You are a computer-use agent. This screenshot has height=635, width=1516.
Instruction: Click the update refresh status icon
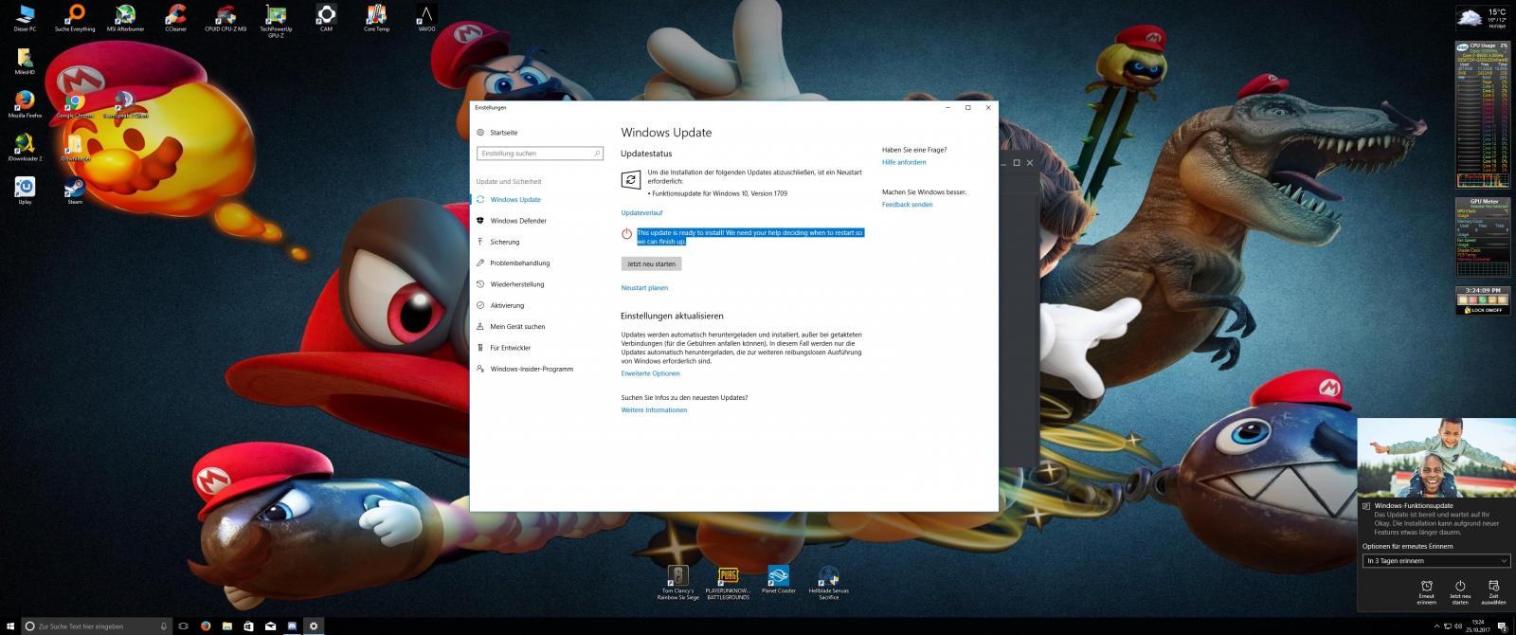pos(630,179)
